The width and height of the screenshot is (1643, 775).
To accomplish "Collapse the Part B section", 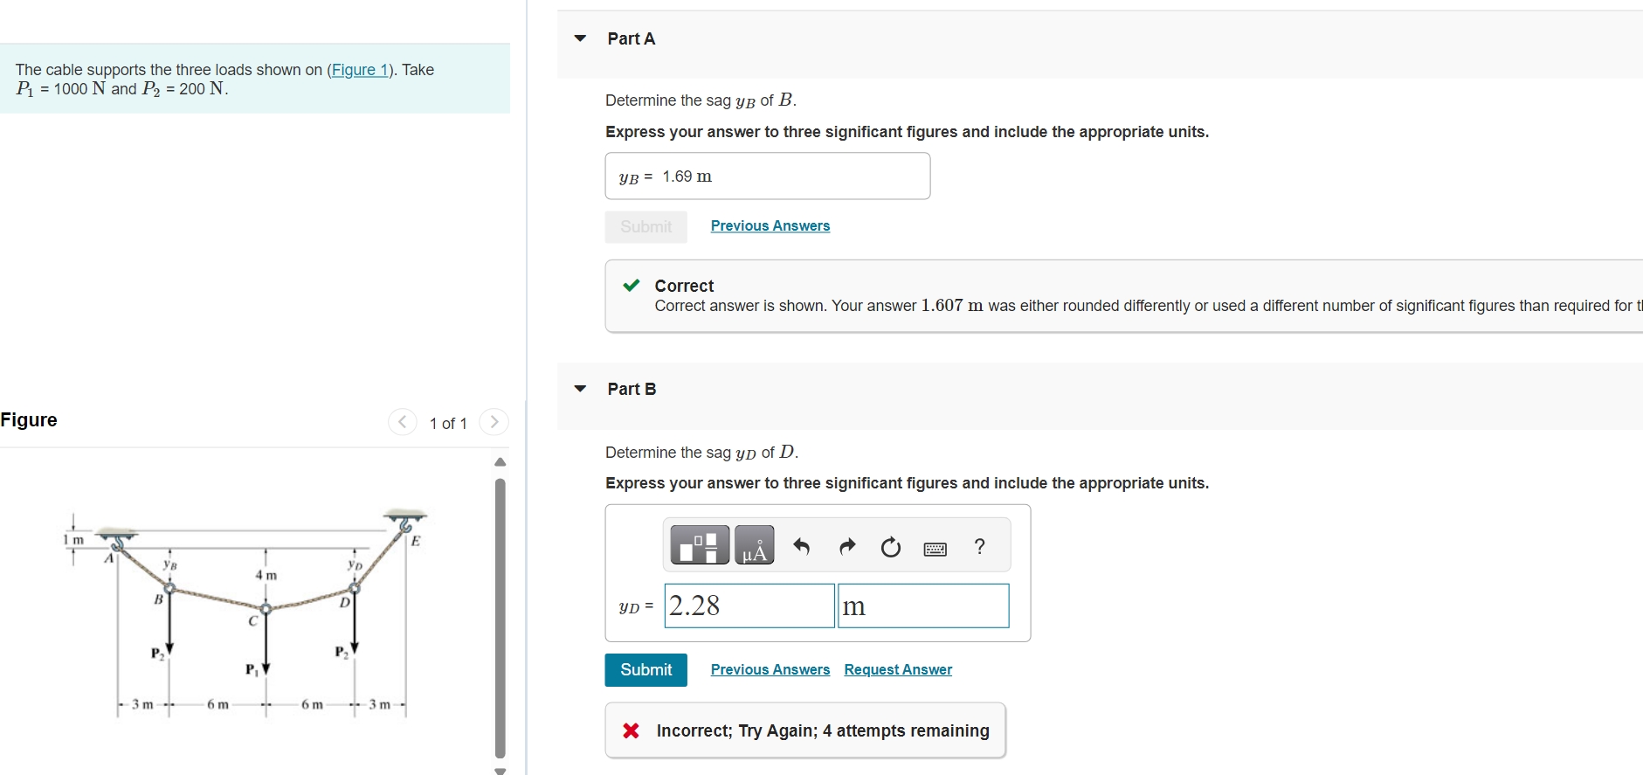I will tap(580, 389).
